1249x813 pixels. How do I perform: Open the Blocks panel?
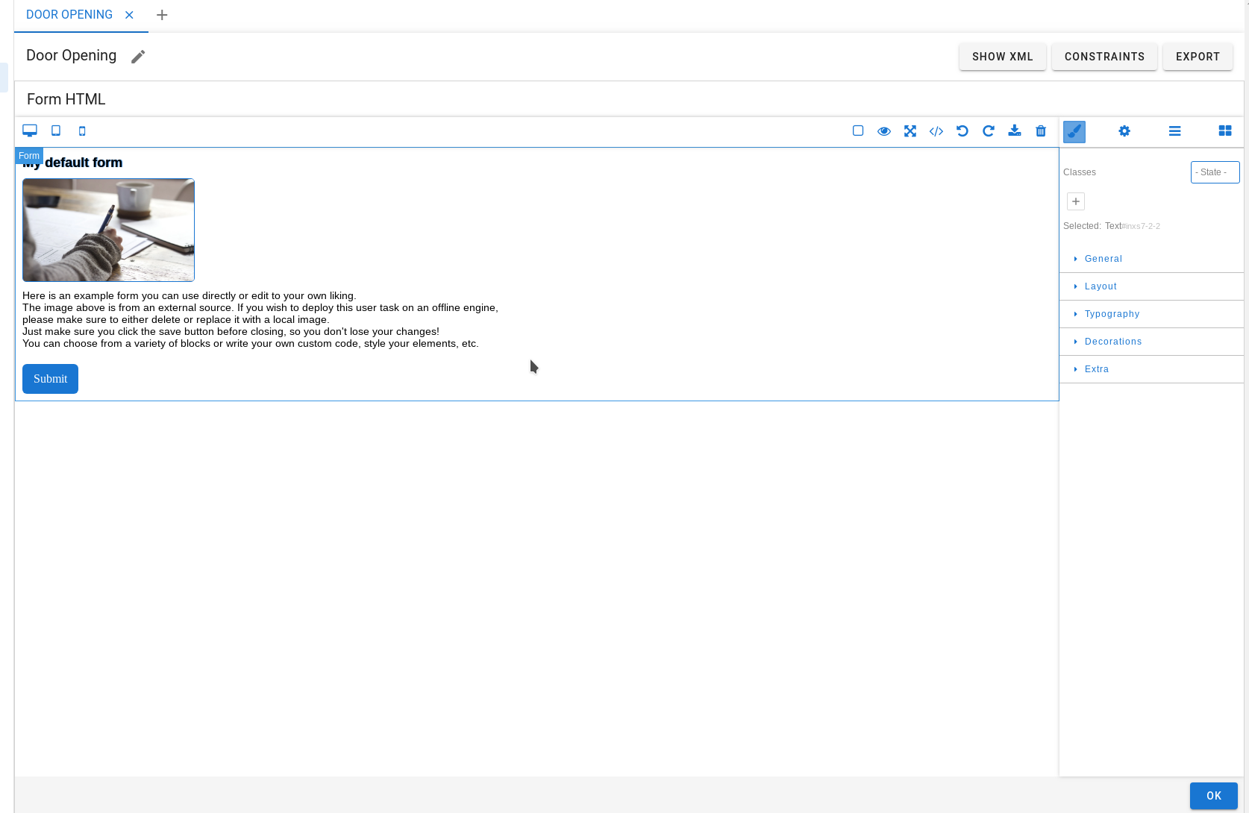point(1225,131)
